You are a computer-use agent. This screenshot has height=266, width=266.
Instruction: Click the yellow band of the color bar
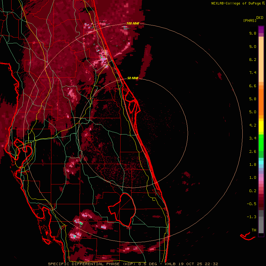click(x=261, y=126)
